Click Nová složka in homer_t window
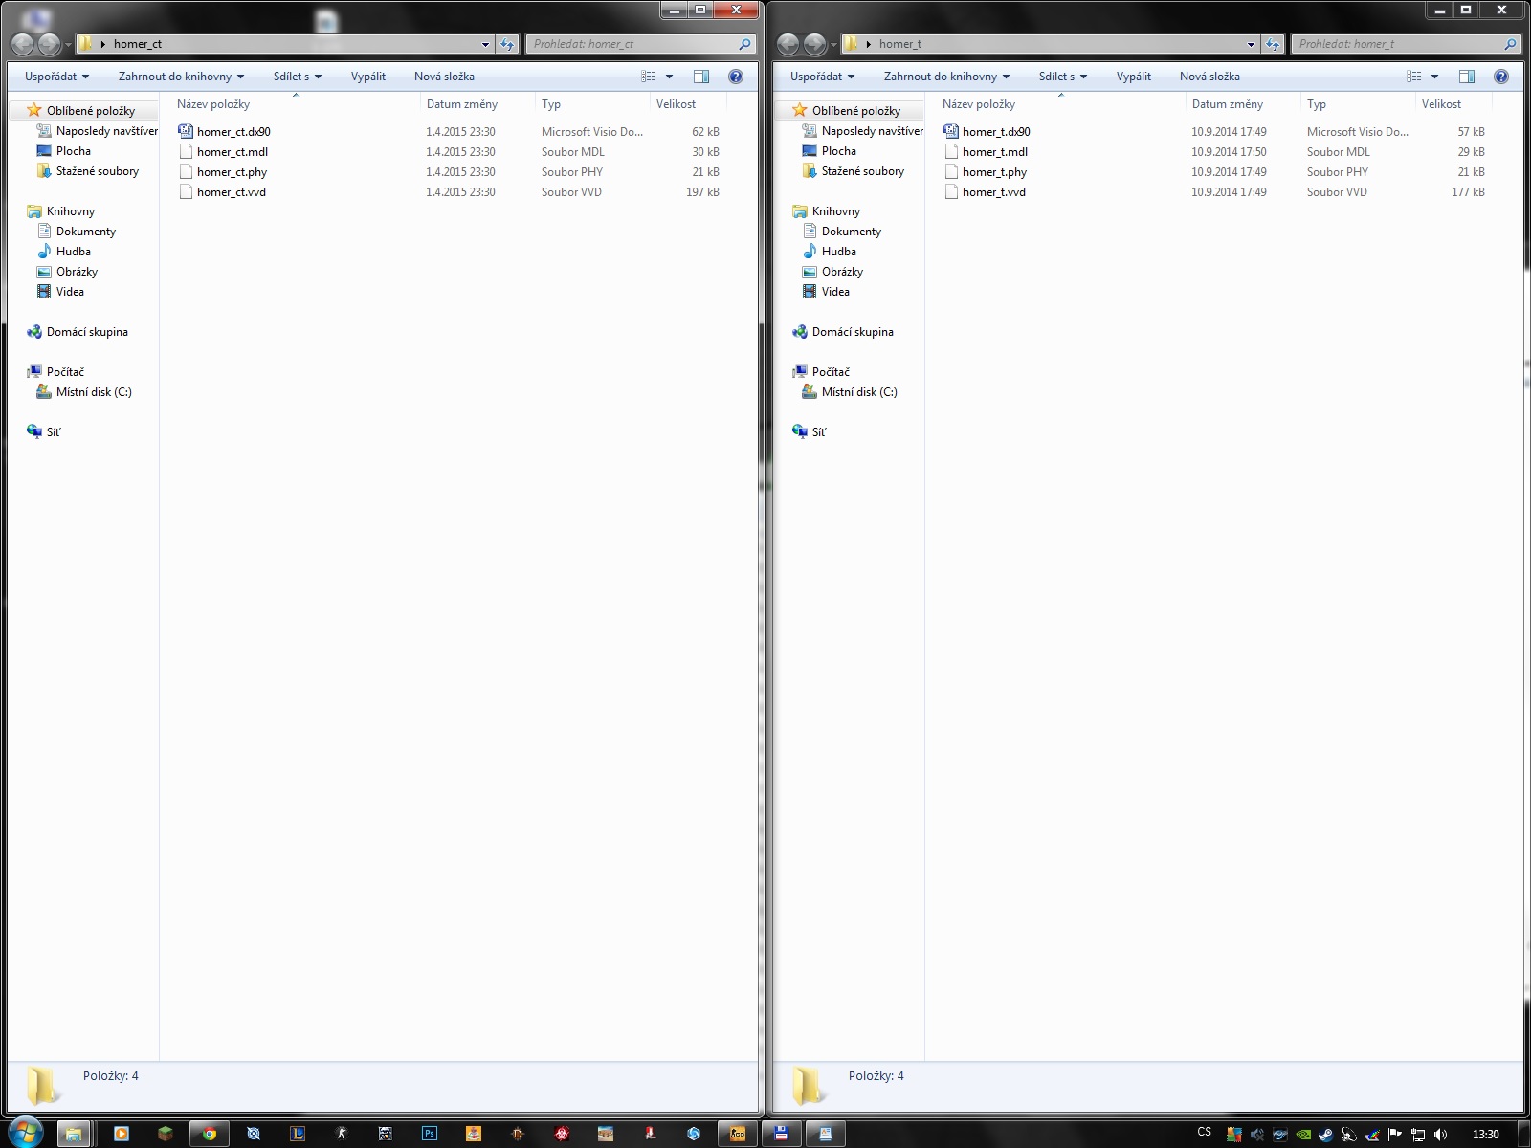 click(x=1209, y=77)
